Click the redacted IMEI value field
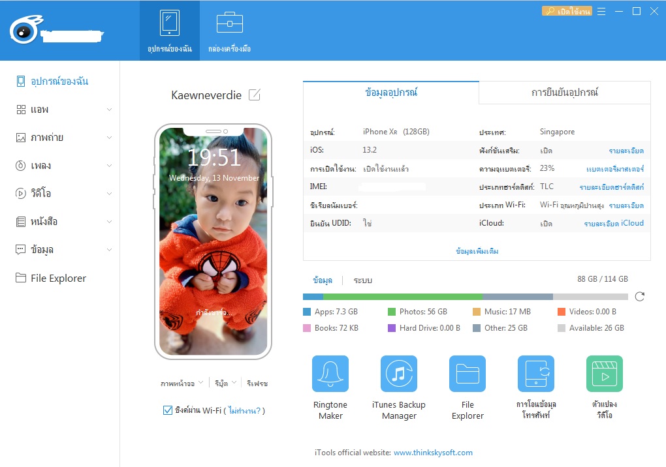Screen dimensions: 666x467 click(x=392, y=187)
